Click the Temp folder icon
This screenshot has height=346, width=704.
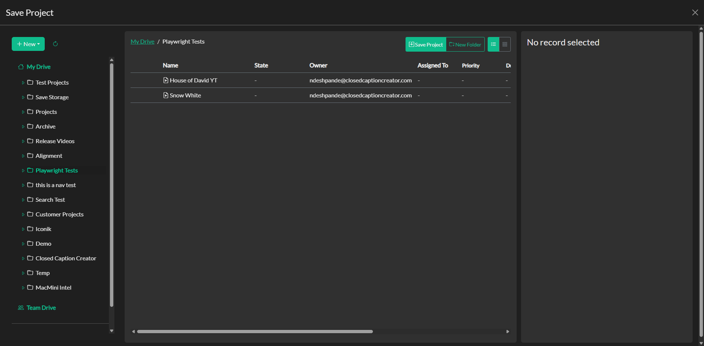point(30,273)
